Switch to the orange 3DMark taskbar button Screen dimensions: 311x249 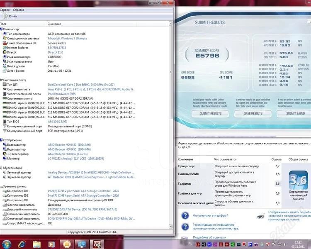[67, 244]
